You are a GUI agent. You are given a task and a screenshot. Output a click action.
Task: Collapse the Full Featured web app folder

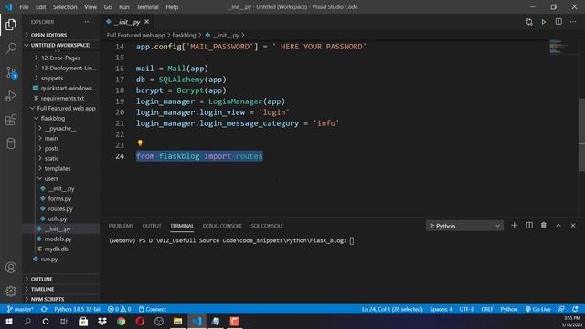61,108
